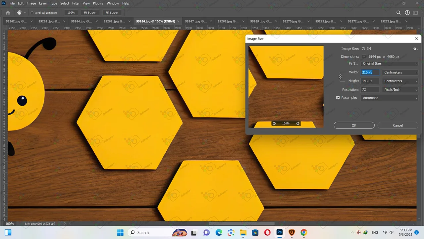Screen dimensions: 424x239
Task: Expand the Resample Automatic dropdown
Action: click(390, 98)
